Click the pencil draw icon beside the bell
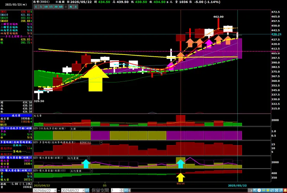Image resolution: width=287 pixels, height=193 pixels. pyautogui.click(x=281, y=190)
